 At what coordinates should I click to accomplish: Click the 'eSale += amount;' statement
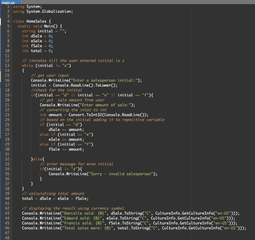click(x=66, y=140)
